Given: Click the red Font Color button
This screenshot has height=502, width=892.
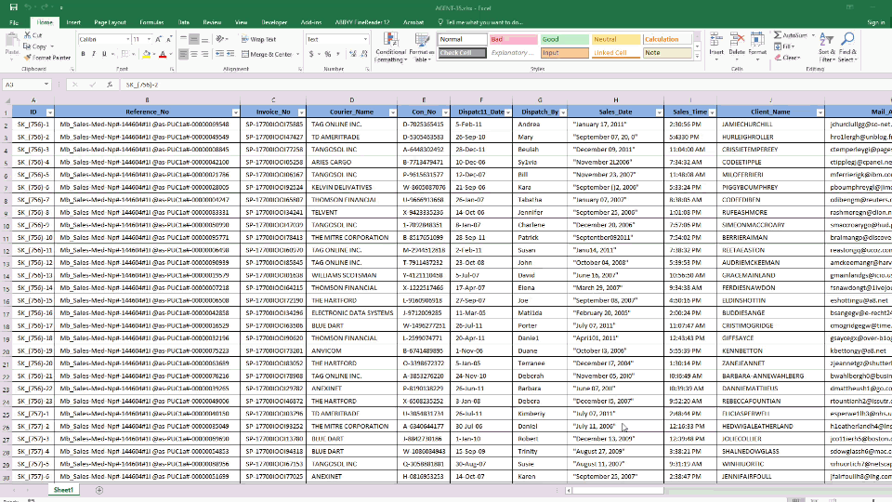Looking at the screenshot, I should click(x=163, y=54).
